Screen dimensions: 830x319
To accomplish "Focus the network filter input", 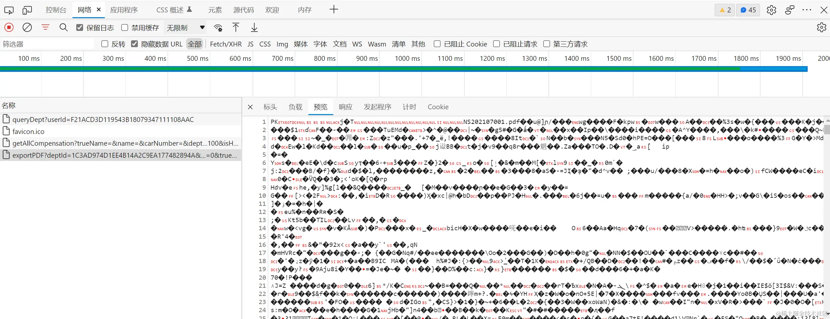I will coord(47,44).
